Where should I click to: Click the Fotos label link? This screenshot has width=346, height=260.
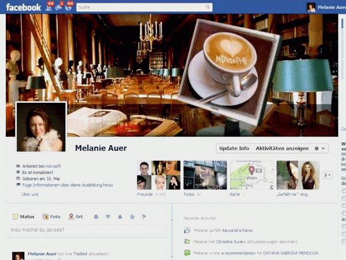point(189,194)
